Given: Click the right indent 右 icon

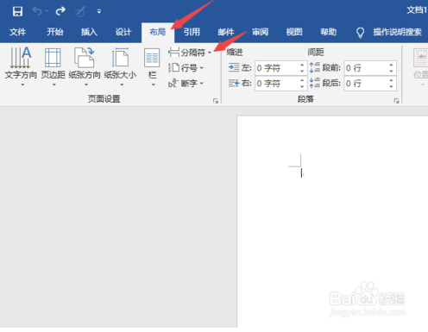Looking at the screenshot, I should click(234, 84).
